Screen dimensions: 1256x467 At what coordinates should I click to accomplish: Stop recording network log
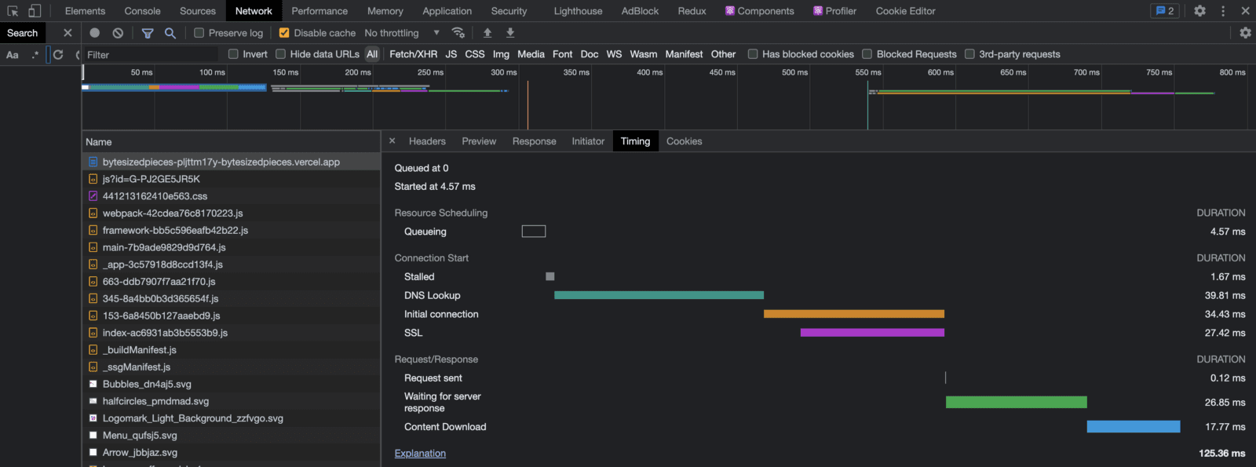pyautogui.click(x=95, y=33)
